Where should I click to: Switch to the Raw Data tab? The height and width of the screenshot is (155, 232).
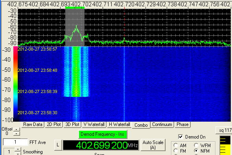pyautogui.click(x=33, y=124)
